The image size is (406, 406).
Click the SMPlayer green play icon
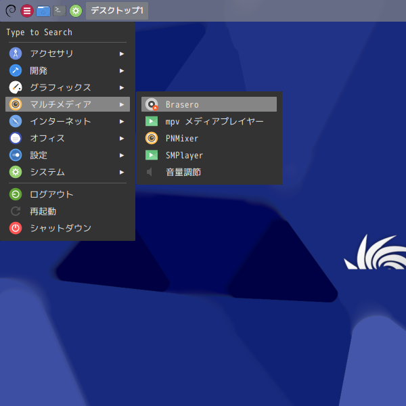(x=152, y=155)
